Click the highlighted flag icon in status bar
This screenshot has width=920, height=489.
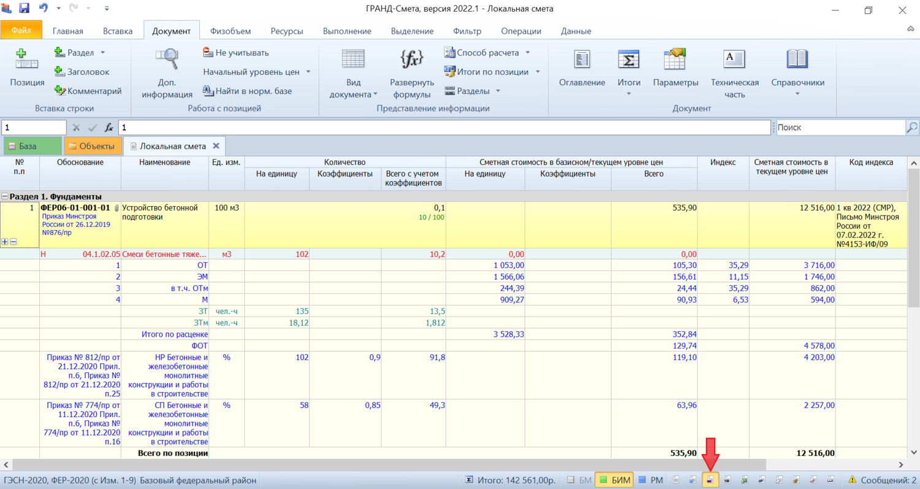coord(710,480)
